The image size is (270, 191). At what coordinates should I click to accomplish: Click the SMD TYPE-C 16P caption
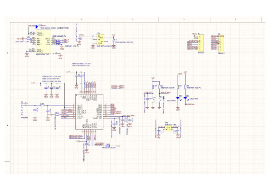pos(43,55)
